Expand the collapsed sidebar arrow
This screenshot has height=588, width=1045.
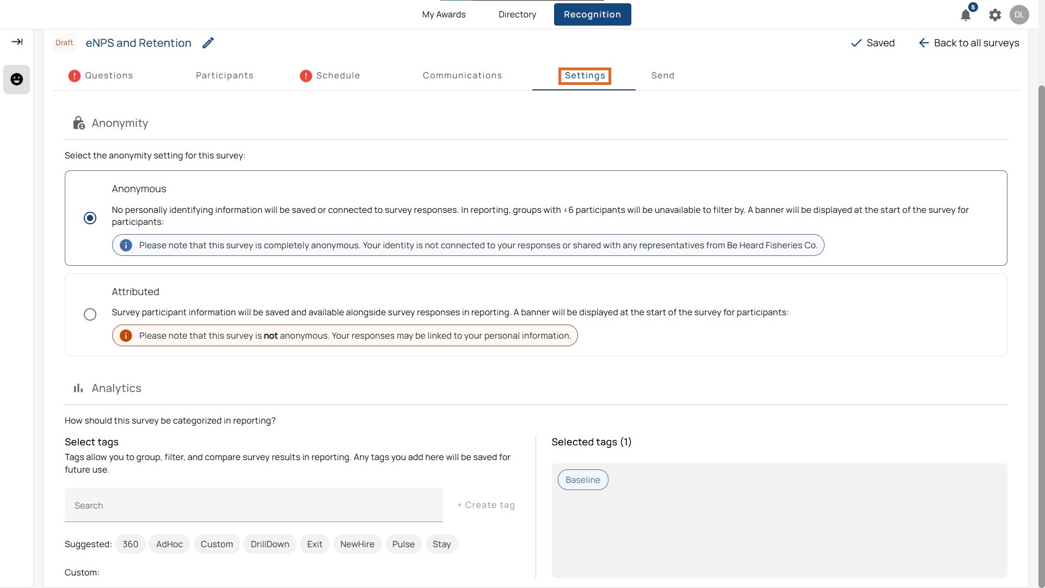(x=17, y=42)
